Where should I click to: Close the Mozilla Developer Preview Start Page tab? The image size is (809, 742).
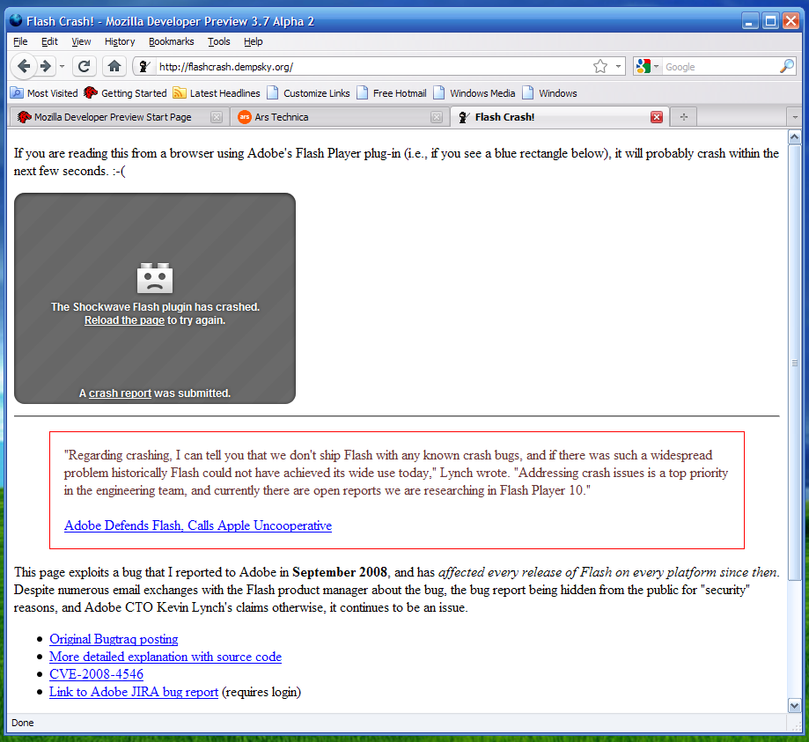pyautogui.click(x=217, y=117)
